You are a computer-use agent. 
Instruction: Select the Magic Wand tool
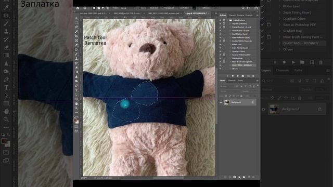[76, 32]
